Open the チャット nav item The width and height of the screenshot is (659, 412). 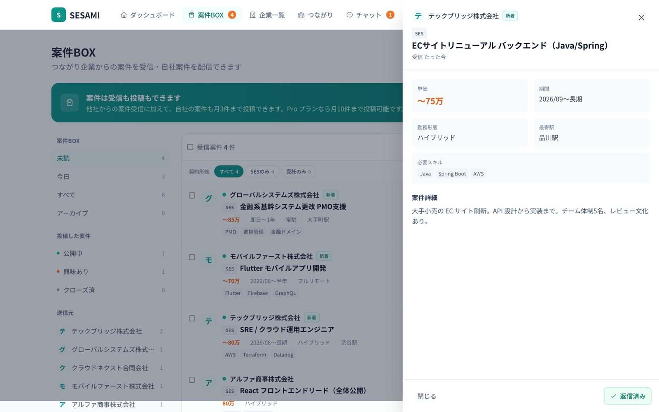tap(370, 15)
